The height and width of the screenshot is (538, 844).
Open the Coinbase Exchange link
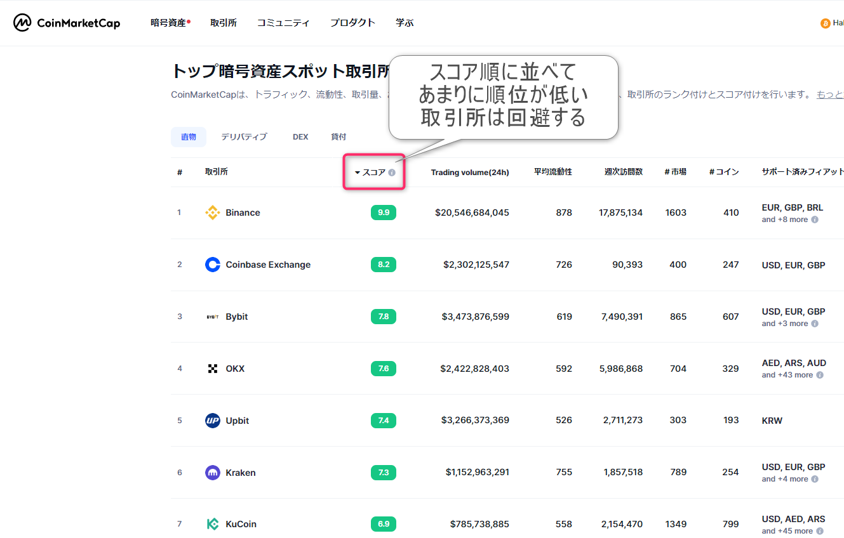click(268, 265)
